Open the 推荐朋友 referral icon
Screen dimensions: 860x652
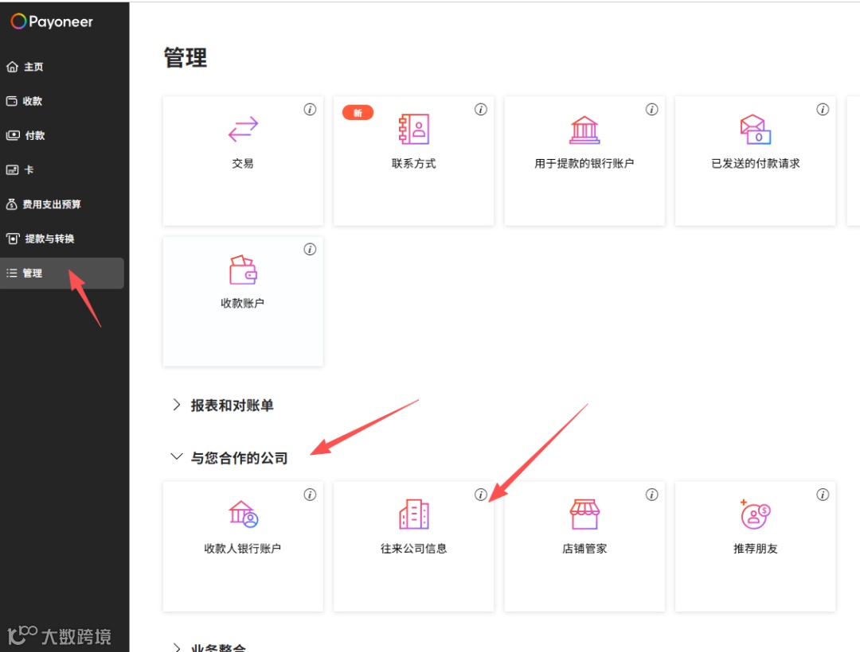point(755,514)
